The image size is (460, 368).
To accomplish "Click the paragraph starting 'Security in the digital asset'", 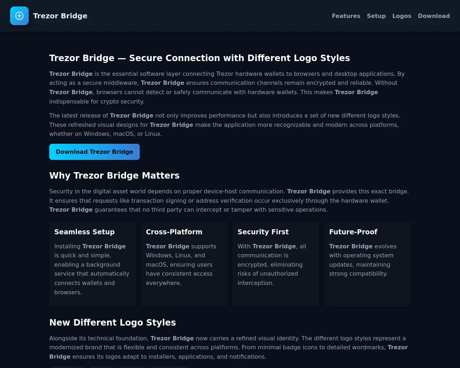I will click(x=229, y=201).
